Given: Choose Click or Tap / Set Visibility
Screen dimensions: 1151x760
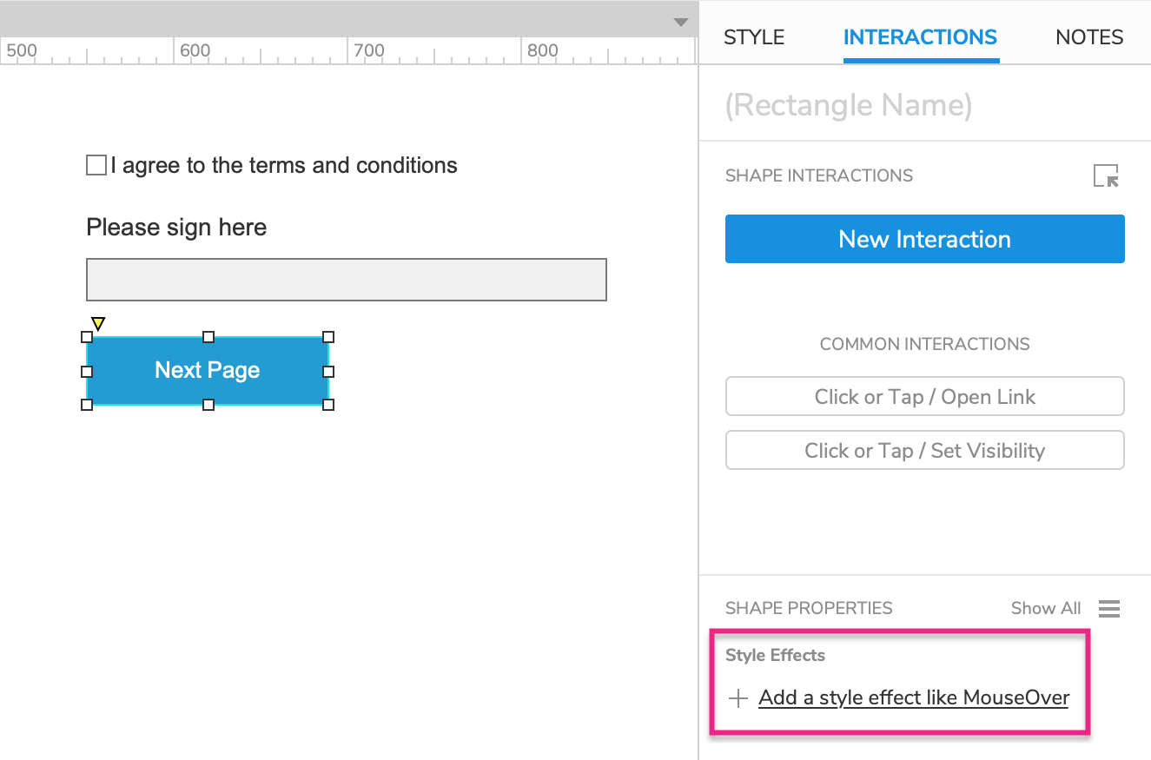Looking at the screenshot, I should [924, 451].
